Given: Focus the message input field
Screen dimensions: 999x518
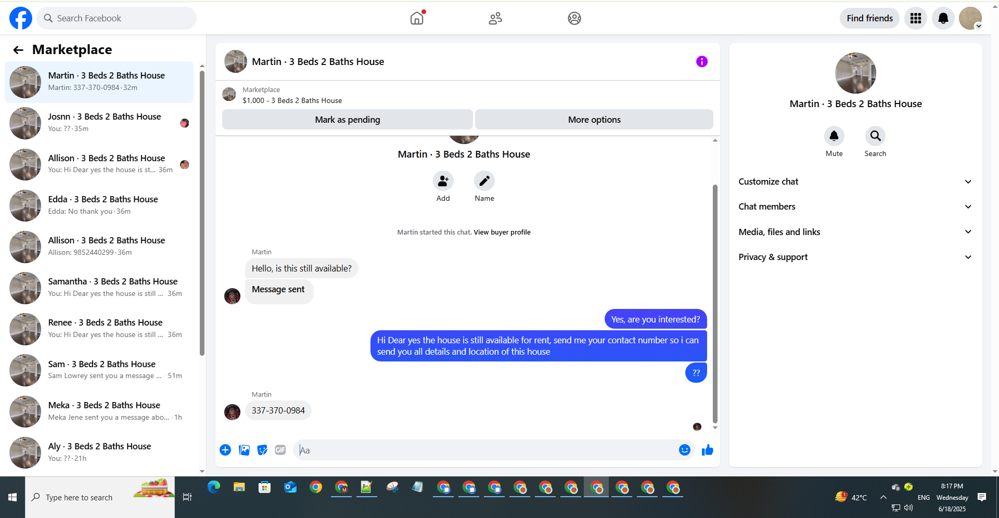Looking at the screenshot, I should (486, 450).
